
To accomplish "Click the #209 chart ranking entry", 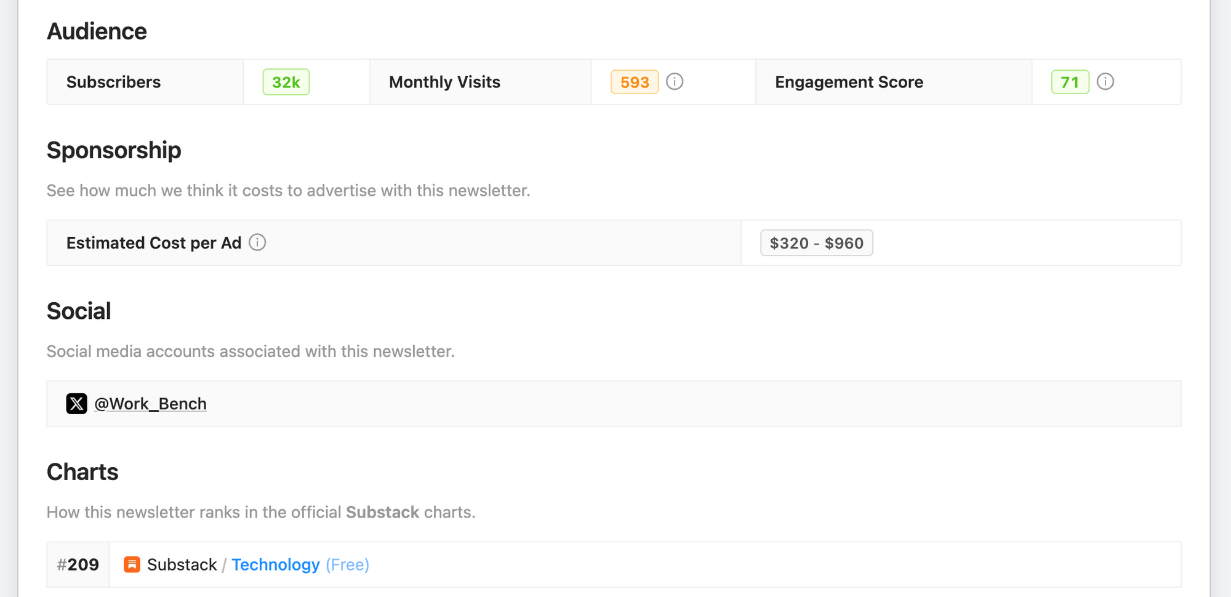I will [78, 564].
